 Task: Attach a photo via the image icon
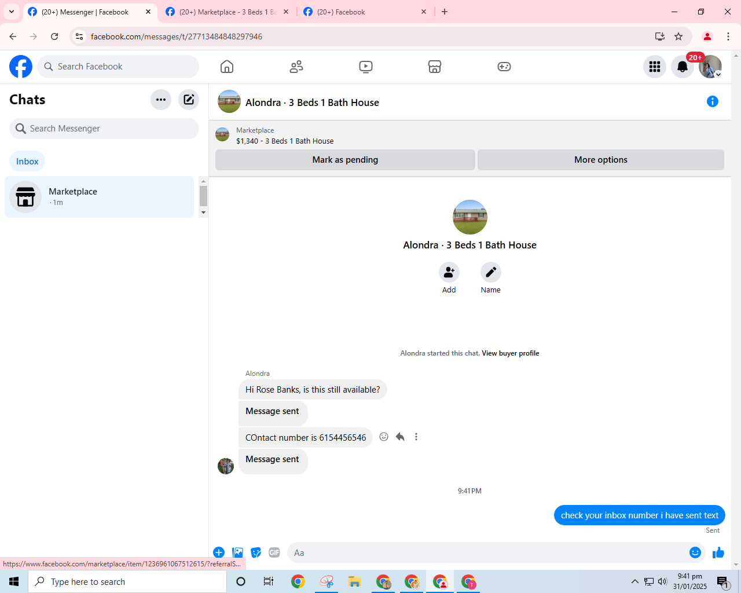pos(237,552)
